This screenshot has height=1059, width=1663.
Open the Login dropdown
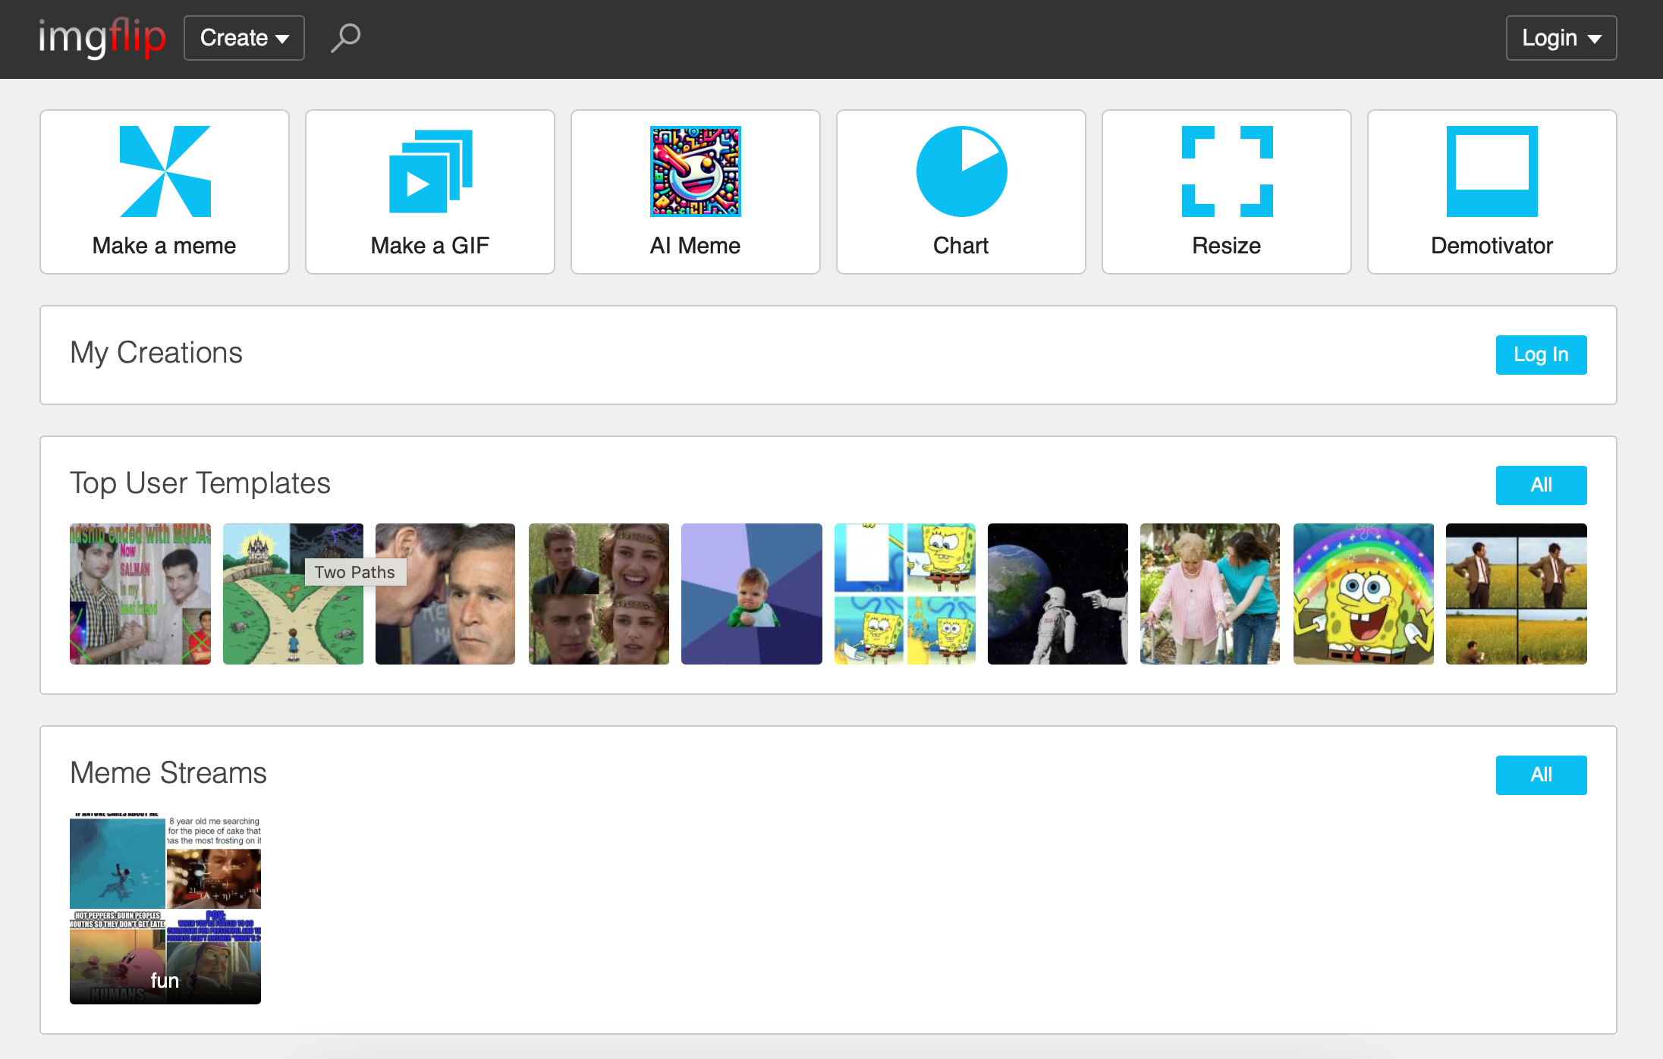pyautogui.click(x=1561, y=38)
